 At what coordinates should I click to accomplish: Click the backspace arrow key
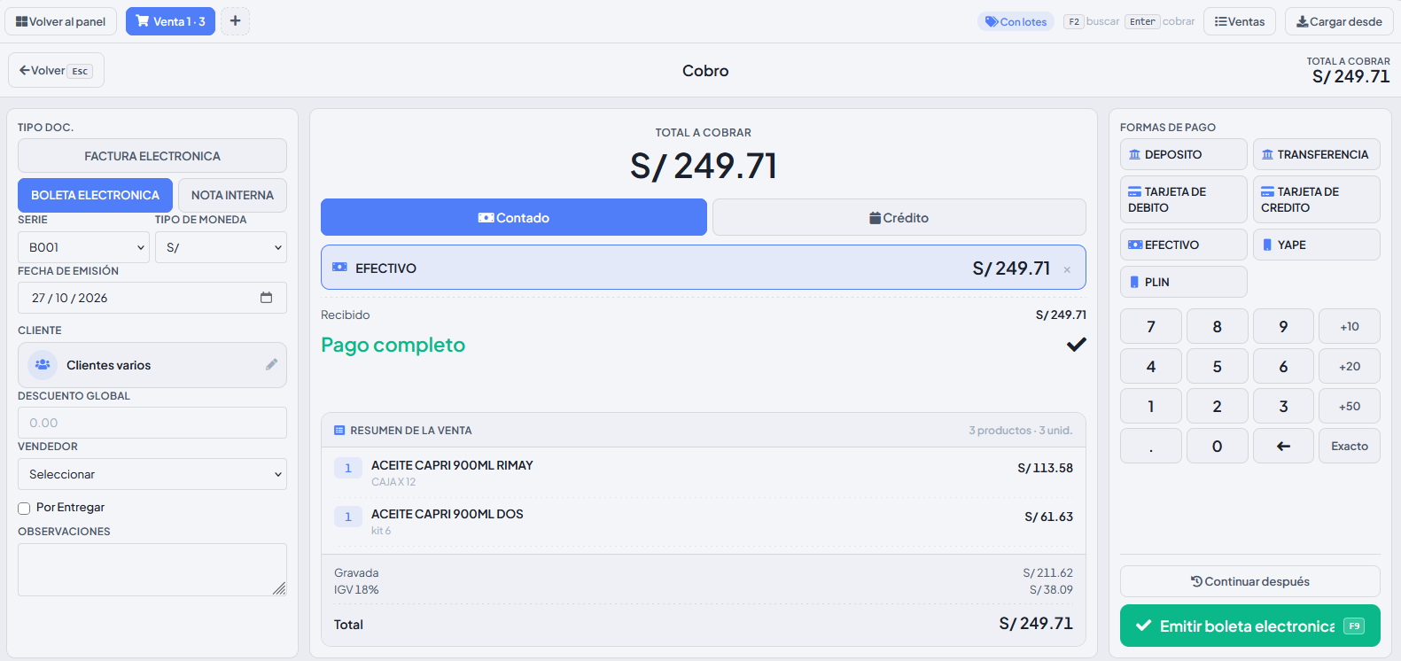coord(1283,446)
